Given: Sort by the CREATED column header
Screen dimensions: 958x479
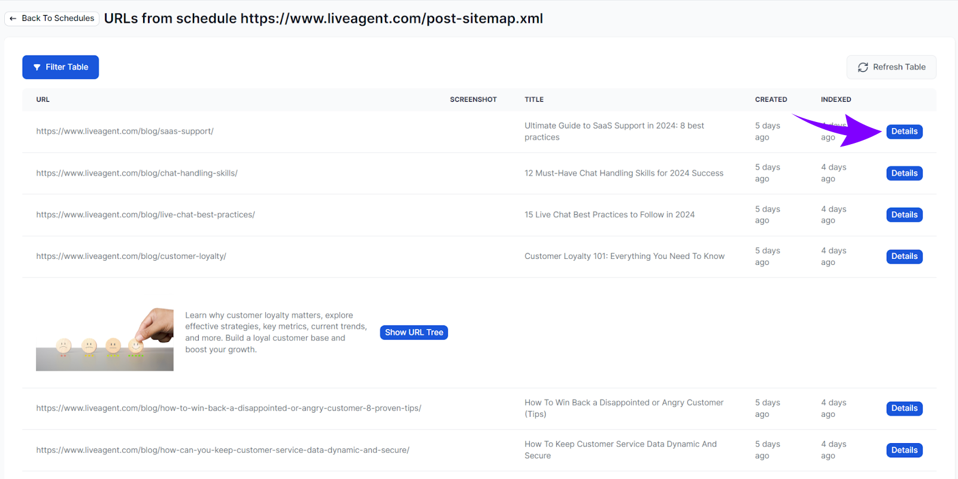Looking at the screenshot, I should click(x=771, y=100).
